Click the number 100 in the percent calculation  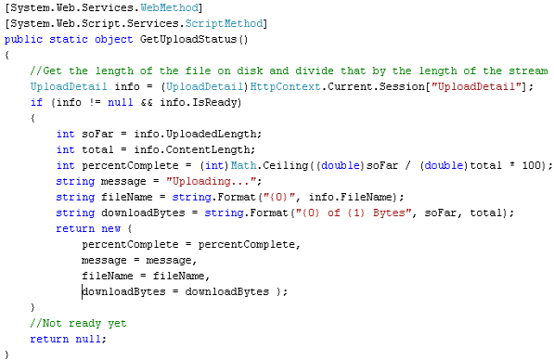point(532,165)
